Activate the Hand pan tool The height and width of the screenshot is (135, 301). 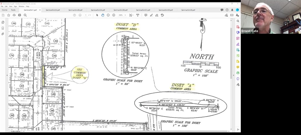[103, 15]
